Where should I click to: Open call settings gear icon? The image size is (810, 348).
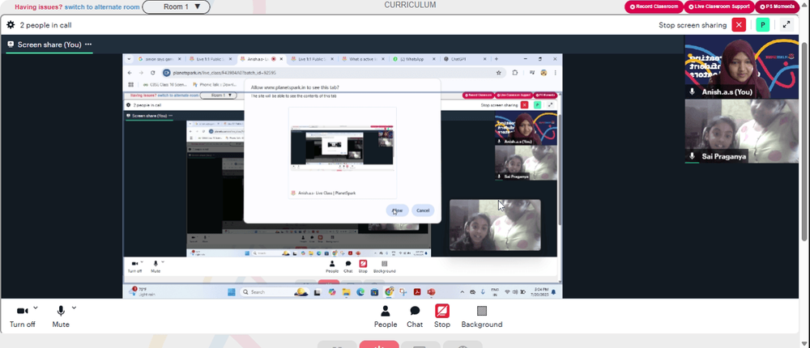tap(11, 25)
